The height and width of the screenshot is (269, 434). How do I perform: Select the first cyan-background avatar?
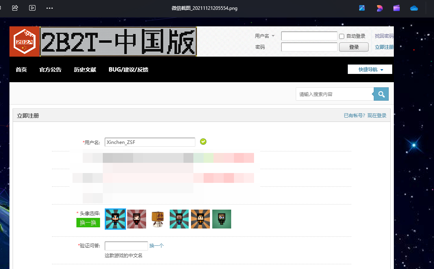(115, 219)
